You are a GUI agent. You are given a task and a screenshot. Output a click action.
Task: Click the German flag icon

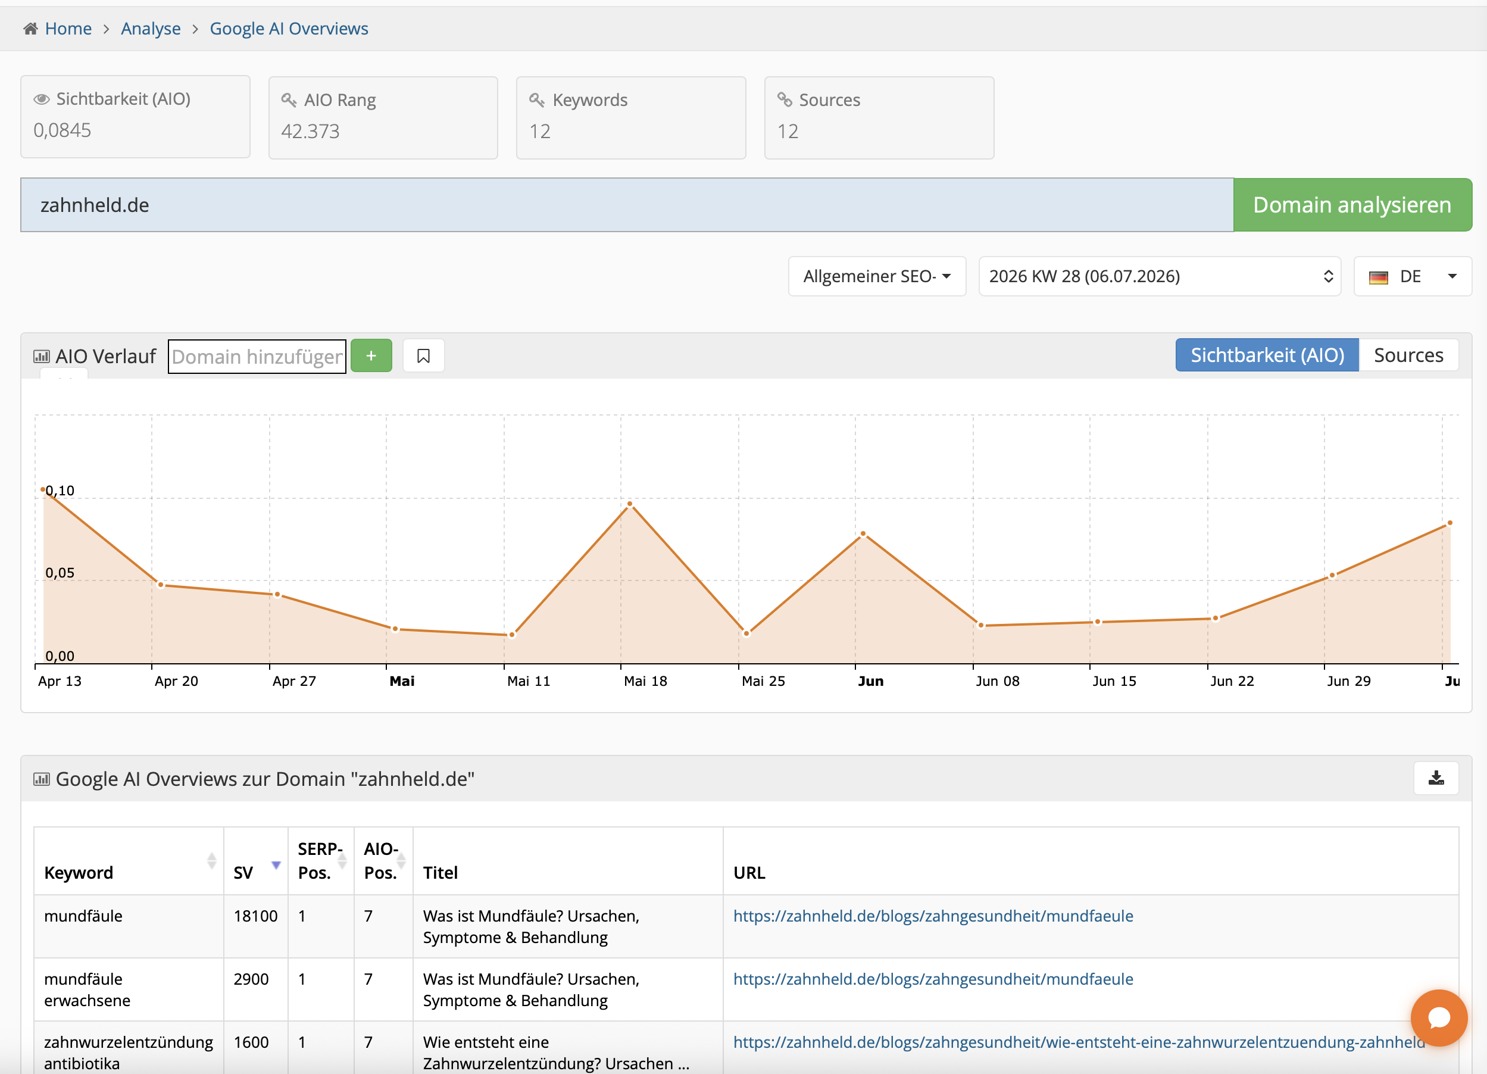[1378, 277]
